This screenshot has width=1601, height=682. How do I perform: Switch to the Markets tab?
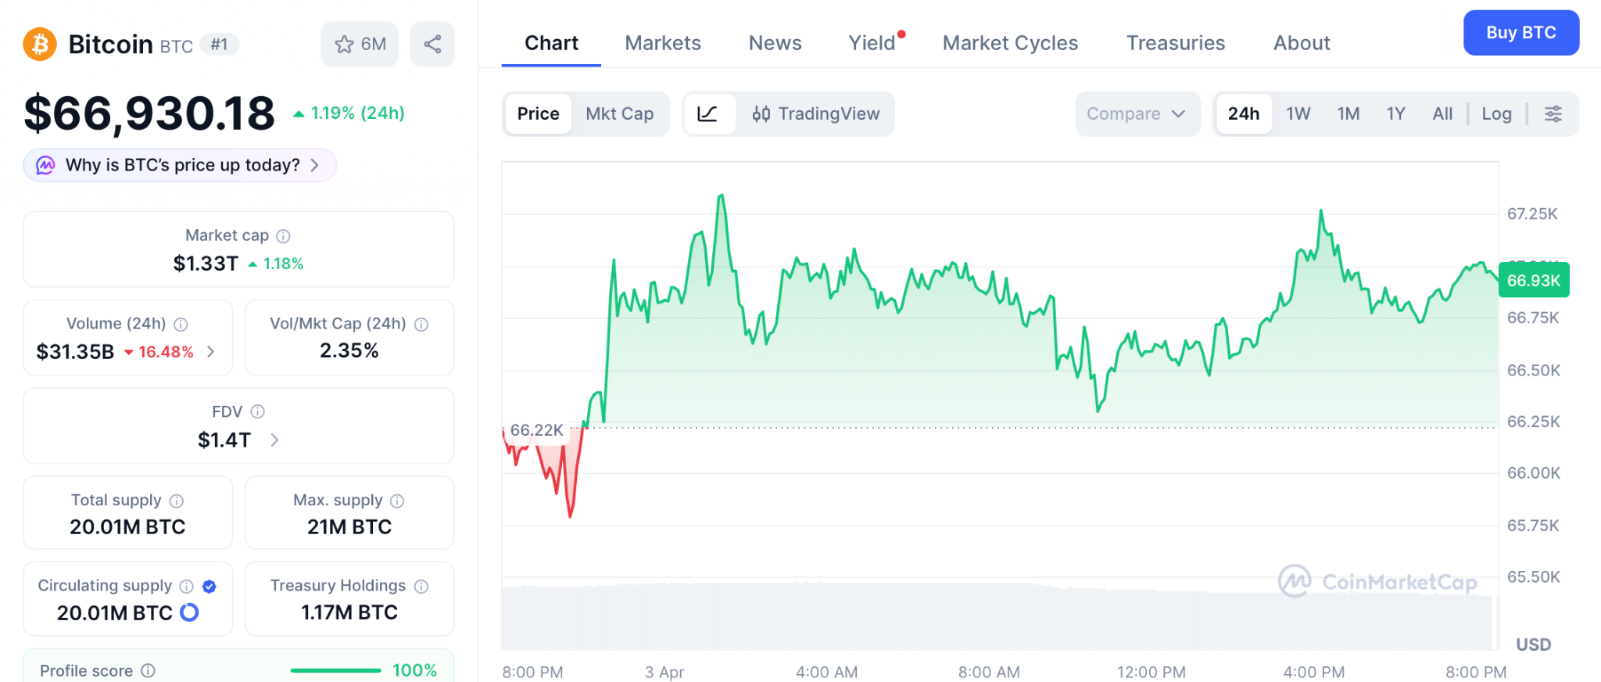[662, 43]
